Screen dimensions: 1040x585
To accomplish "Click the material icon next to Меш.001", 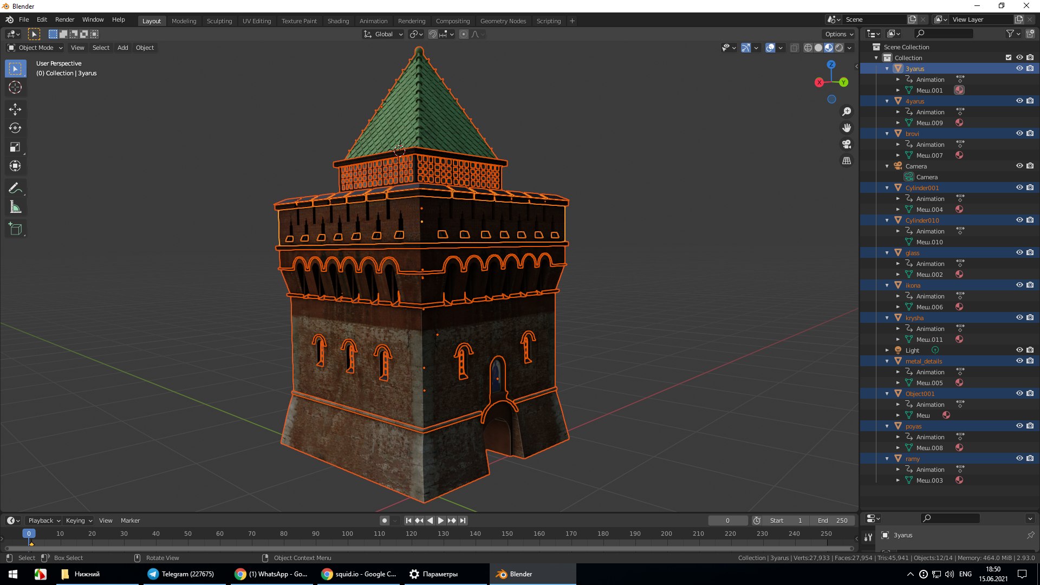I will [x=959, y=90].
